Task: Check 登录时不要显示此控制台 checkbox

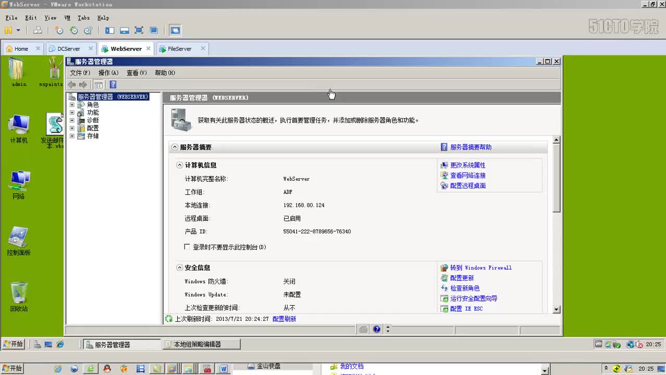Action: click(187, 247)
